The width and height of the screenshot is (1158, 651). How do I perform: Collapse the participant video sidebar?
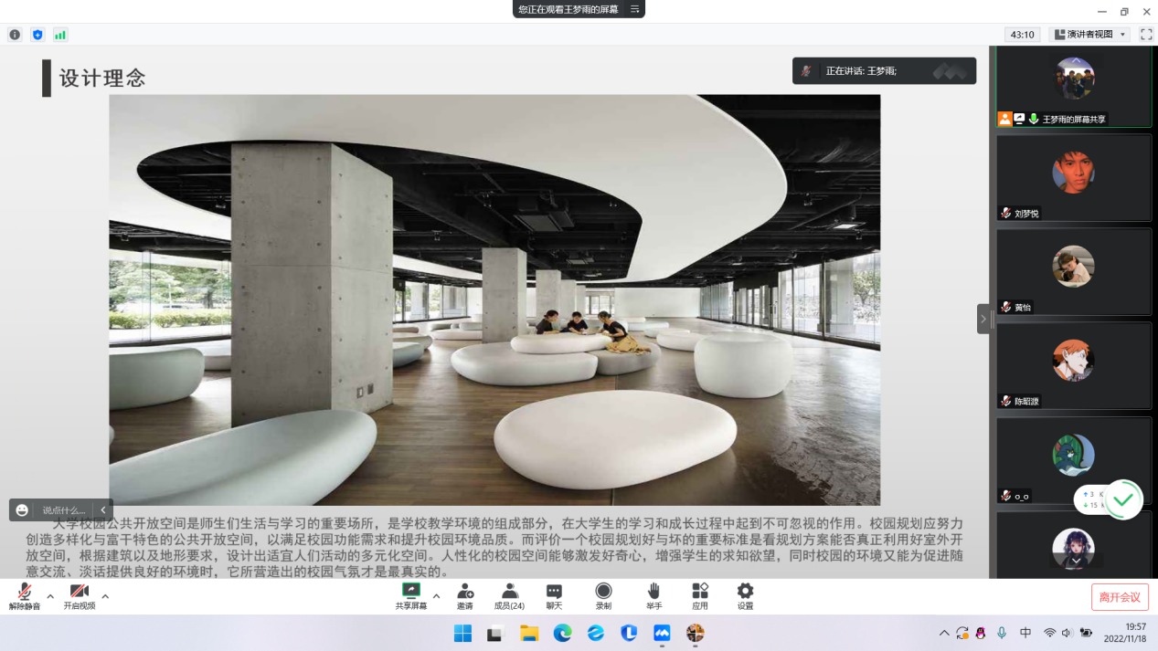(x=983, y=319)
